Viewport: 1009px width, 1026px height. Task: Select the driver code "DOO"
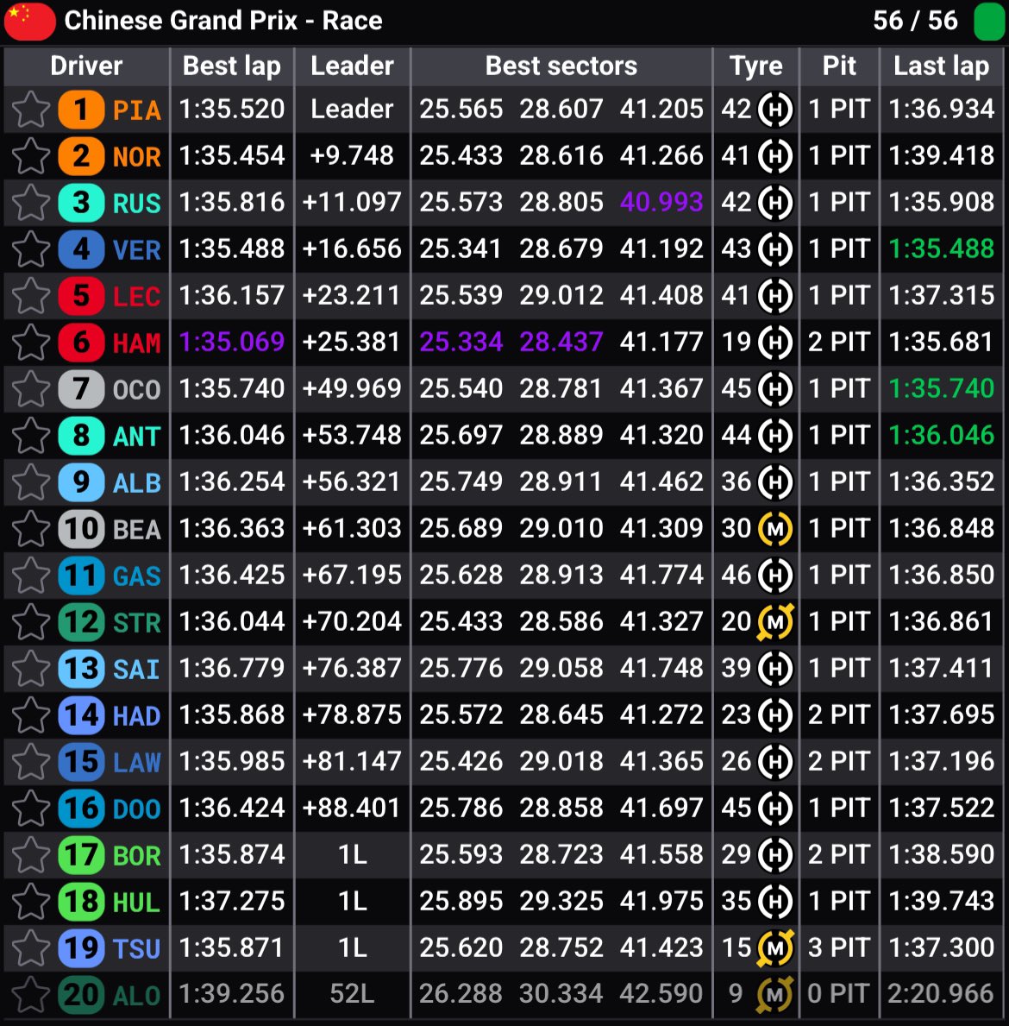[x=136, y=809]
